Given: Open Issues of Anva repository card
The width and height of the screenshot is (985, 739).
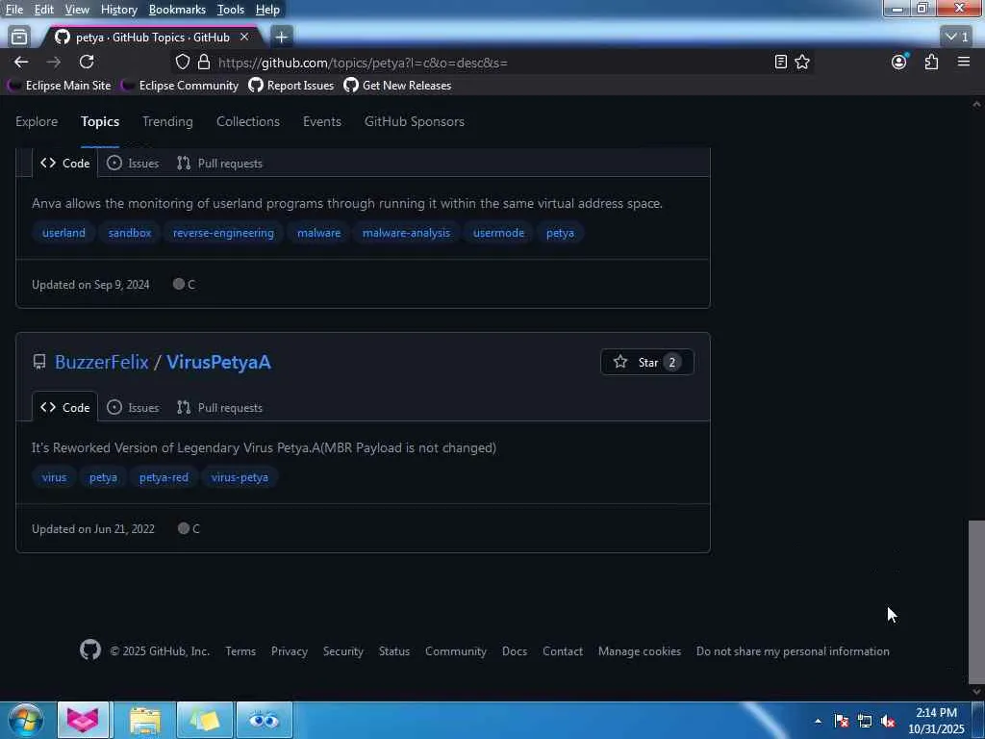Looking at the screenshot, I should tap(133, 164).
